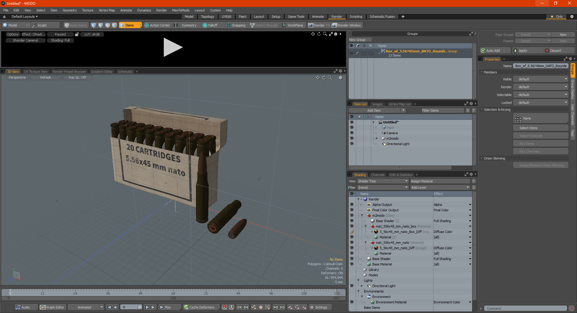Image resolution: width=577 pixels, height=313 pixels.
Task: Toggle visibility of the Camera item
Action: click(352, 133)
